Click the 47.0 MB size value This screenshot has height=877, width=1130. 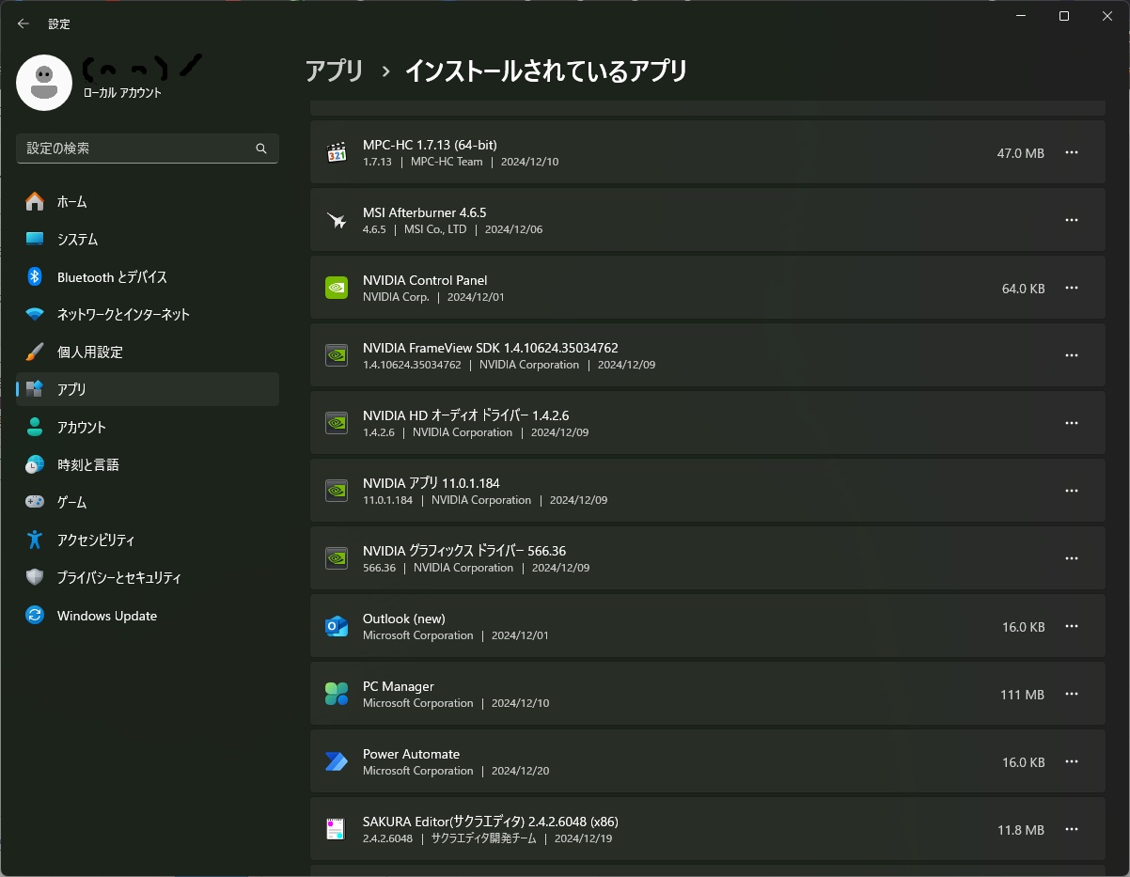pos(1021,152)
